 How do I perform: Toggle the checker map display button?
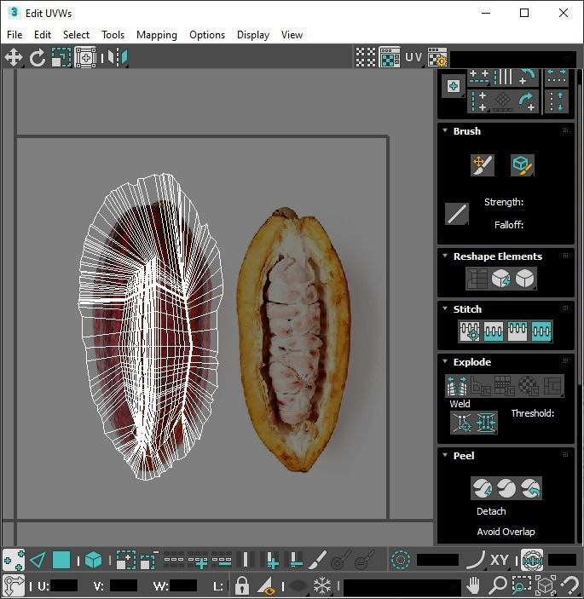click(x=390, y=58)
